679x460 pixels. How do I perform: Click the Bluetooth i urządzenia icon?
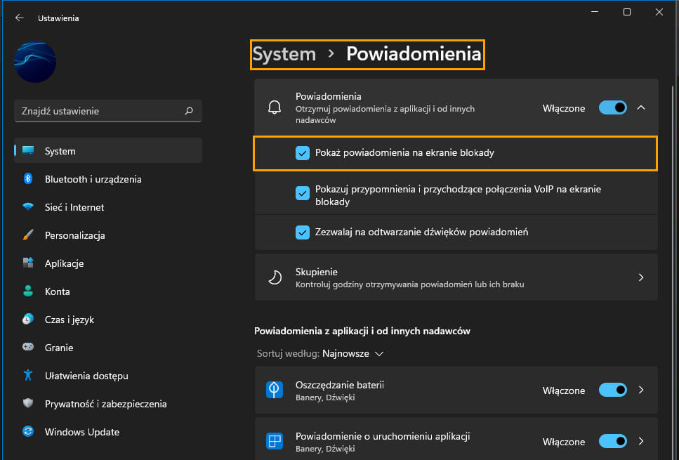(28, 178)
